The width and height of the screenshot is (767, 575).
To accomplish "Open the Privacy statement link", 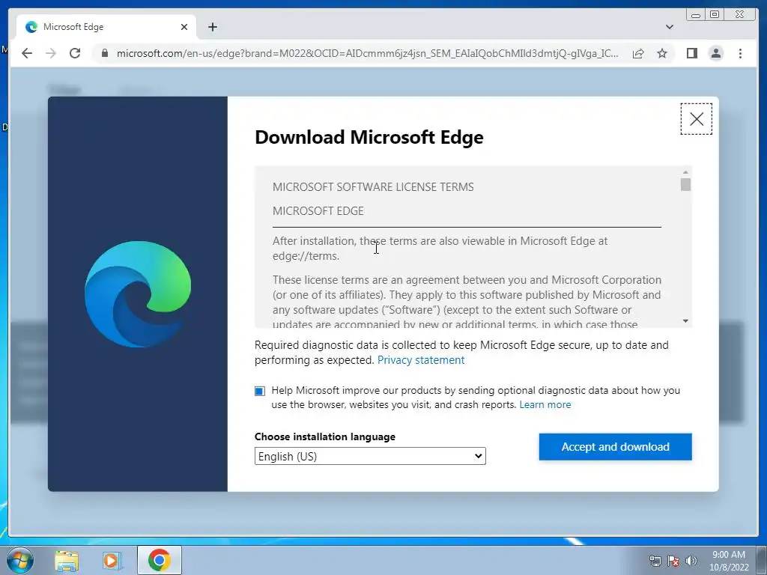I will pyautogui.click(x=421, y=360).
